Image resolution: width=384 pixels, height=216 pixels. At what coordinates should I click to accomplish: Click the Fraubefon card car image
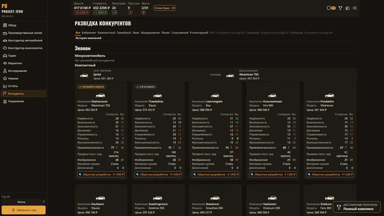[x=330, y=96]
